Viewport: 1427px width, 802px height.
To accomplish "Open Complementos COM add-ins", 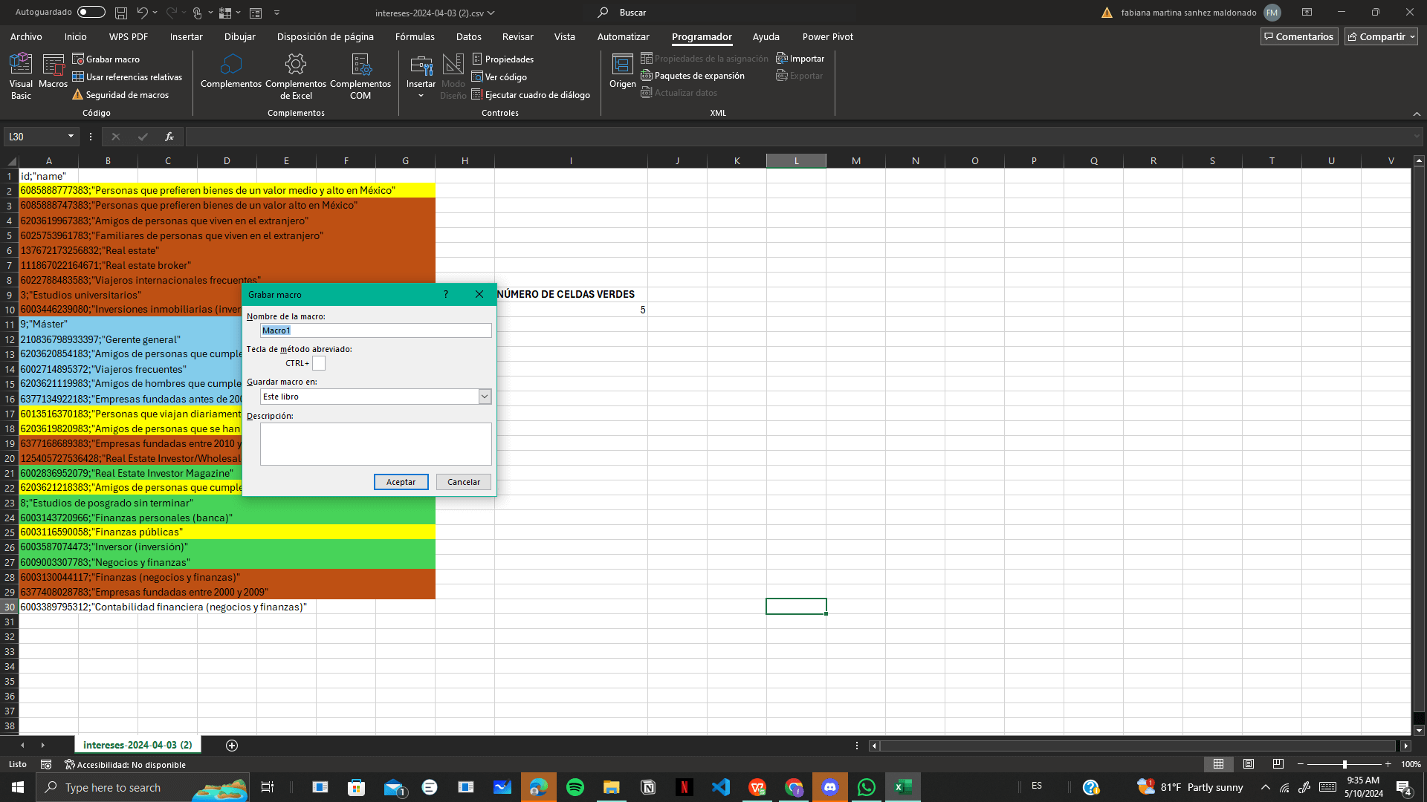I will pos(360,75).
